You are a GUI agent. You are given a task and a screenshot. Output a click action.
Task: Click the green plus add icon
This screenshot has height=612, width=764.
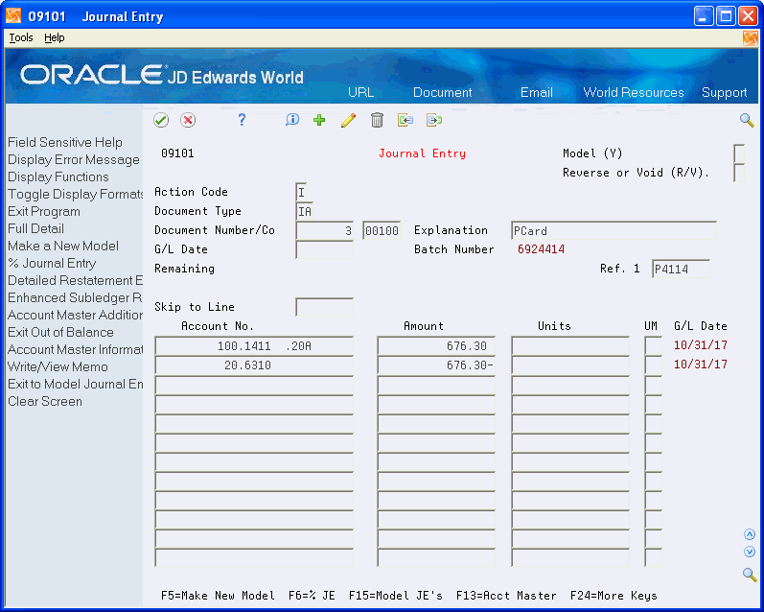[x=319, y=120]
